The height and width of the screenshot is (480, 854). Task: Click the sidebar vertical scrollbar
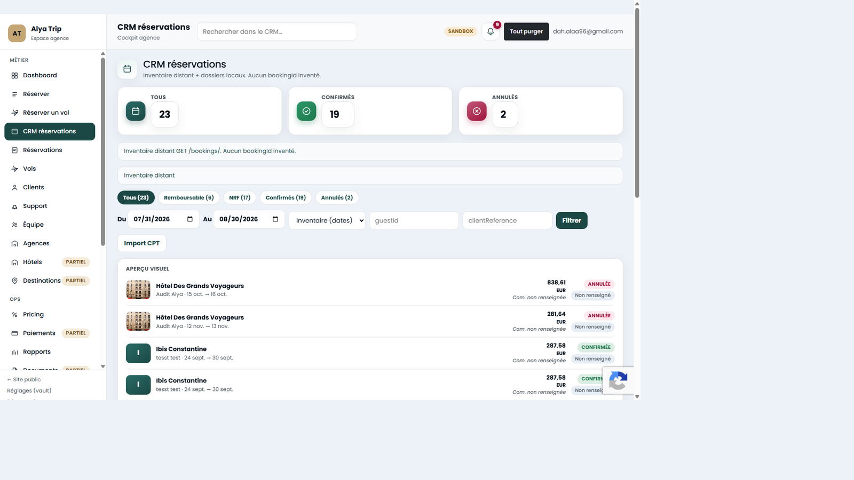click(103, 152)
